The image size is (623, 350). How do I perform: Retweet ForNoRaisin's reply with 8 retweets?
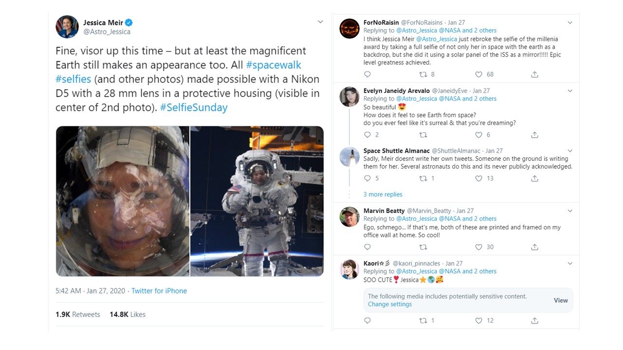423,74
